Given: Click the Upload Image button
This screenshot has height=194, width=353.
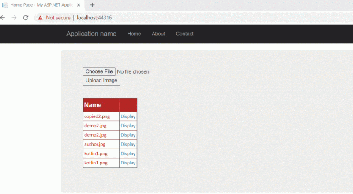Looking at the screenshot, I should pyautogui.click(x=101, y=81).
